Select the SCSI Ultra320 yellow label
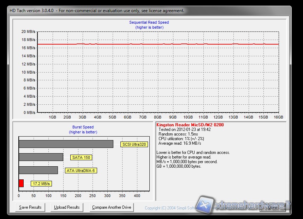This screenshot has height=219, width=303. pyautogui.click(x=134, y=144)
